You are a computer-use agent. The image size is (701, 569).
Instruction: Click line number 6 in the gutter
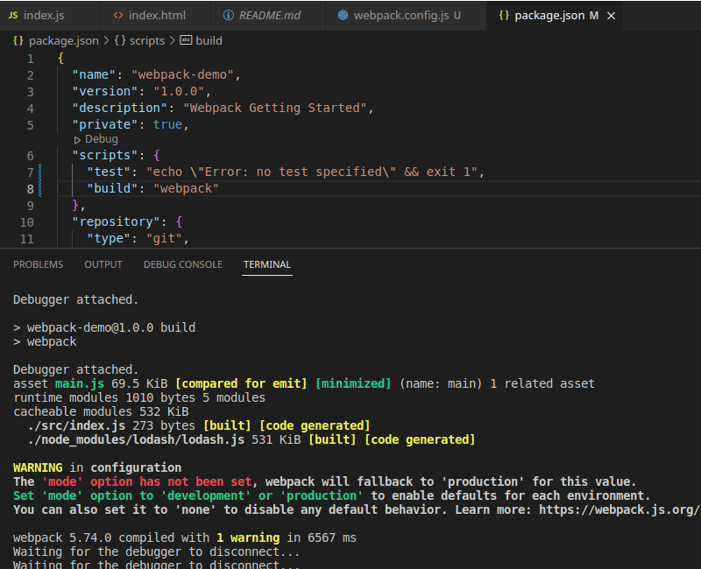30,156
